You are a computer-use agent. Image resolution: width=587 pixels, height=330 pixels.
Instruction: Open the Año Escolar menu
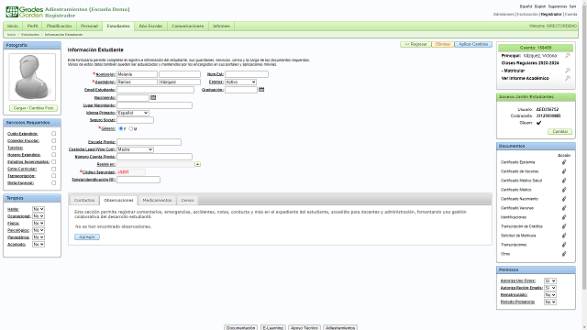[150, 26]
